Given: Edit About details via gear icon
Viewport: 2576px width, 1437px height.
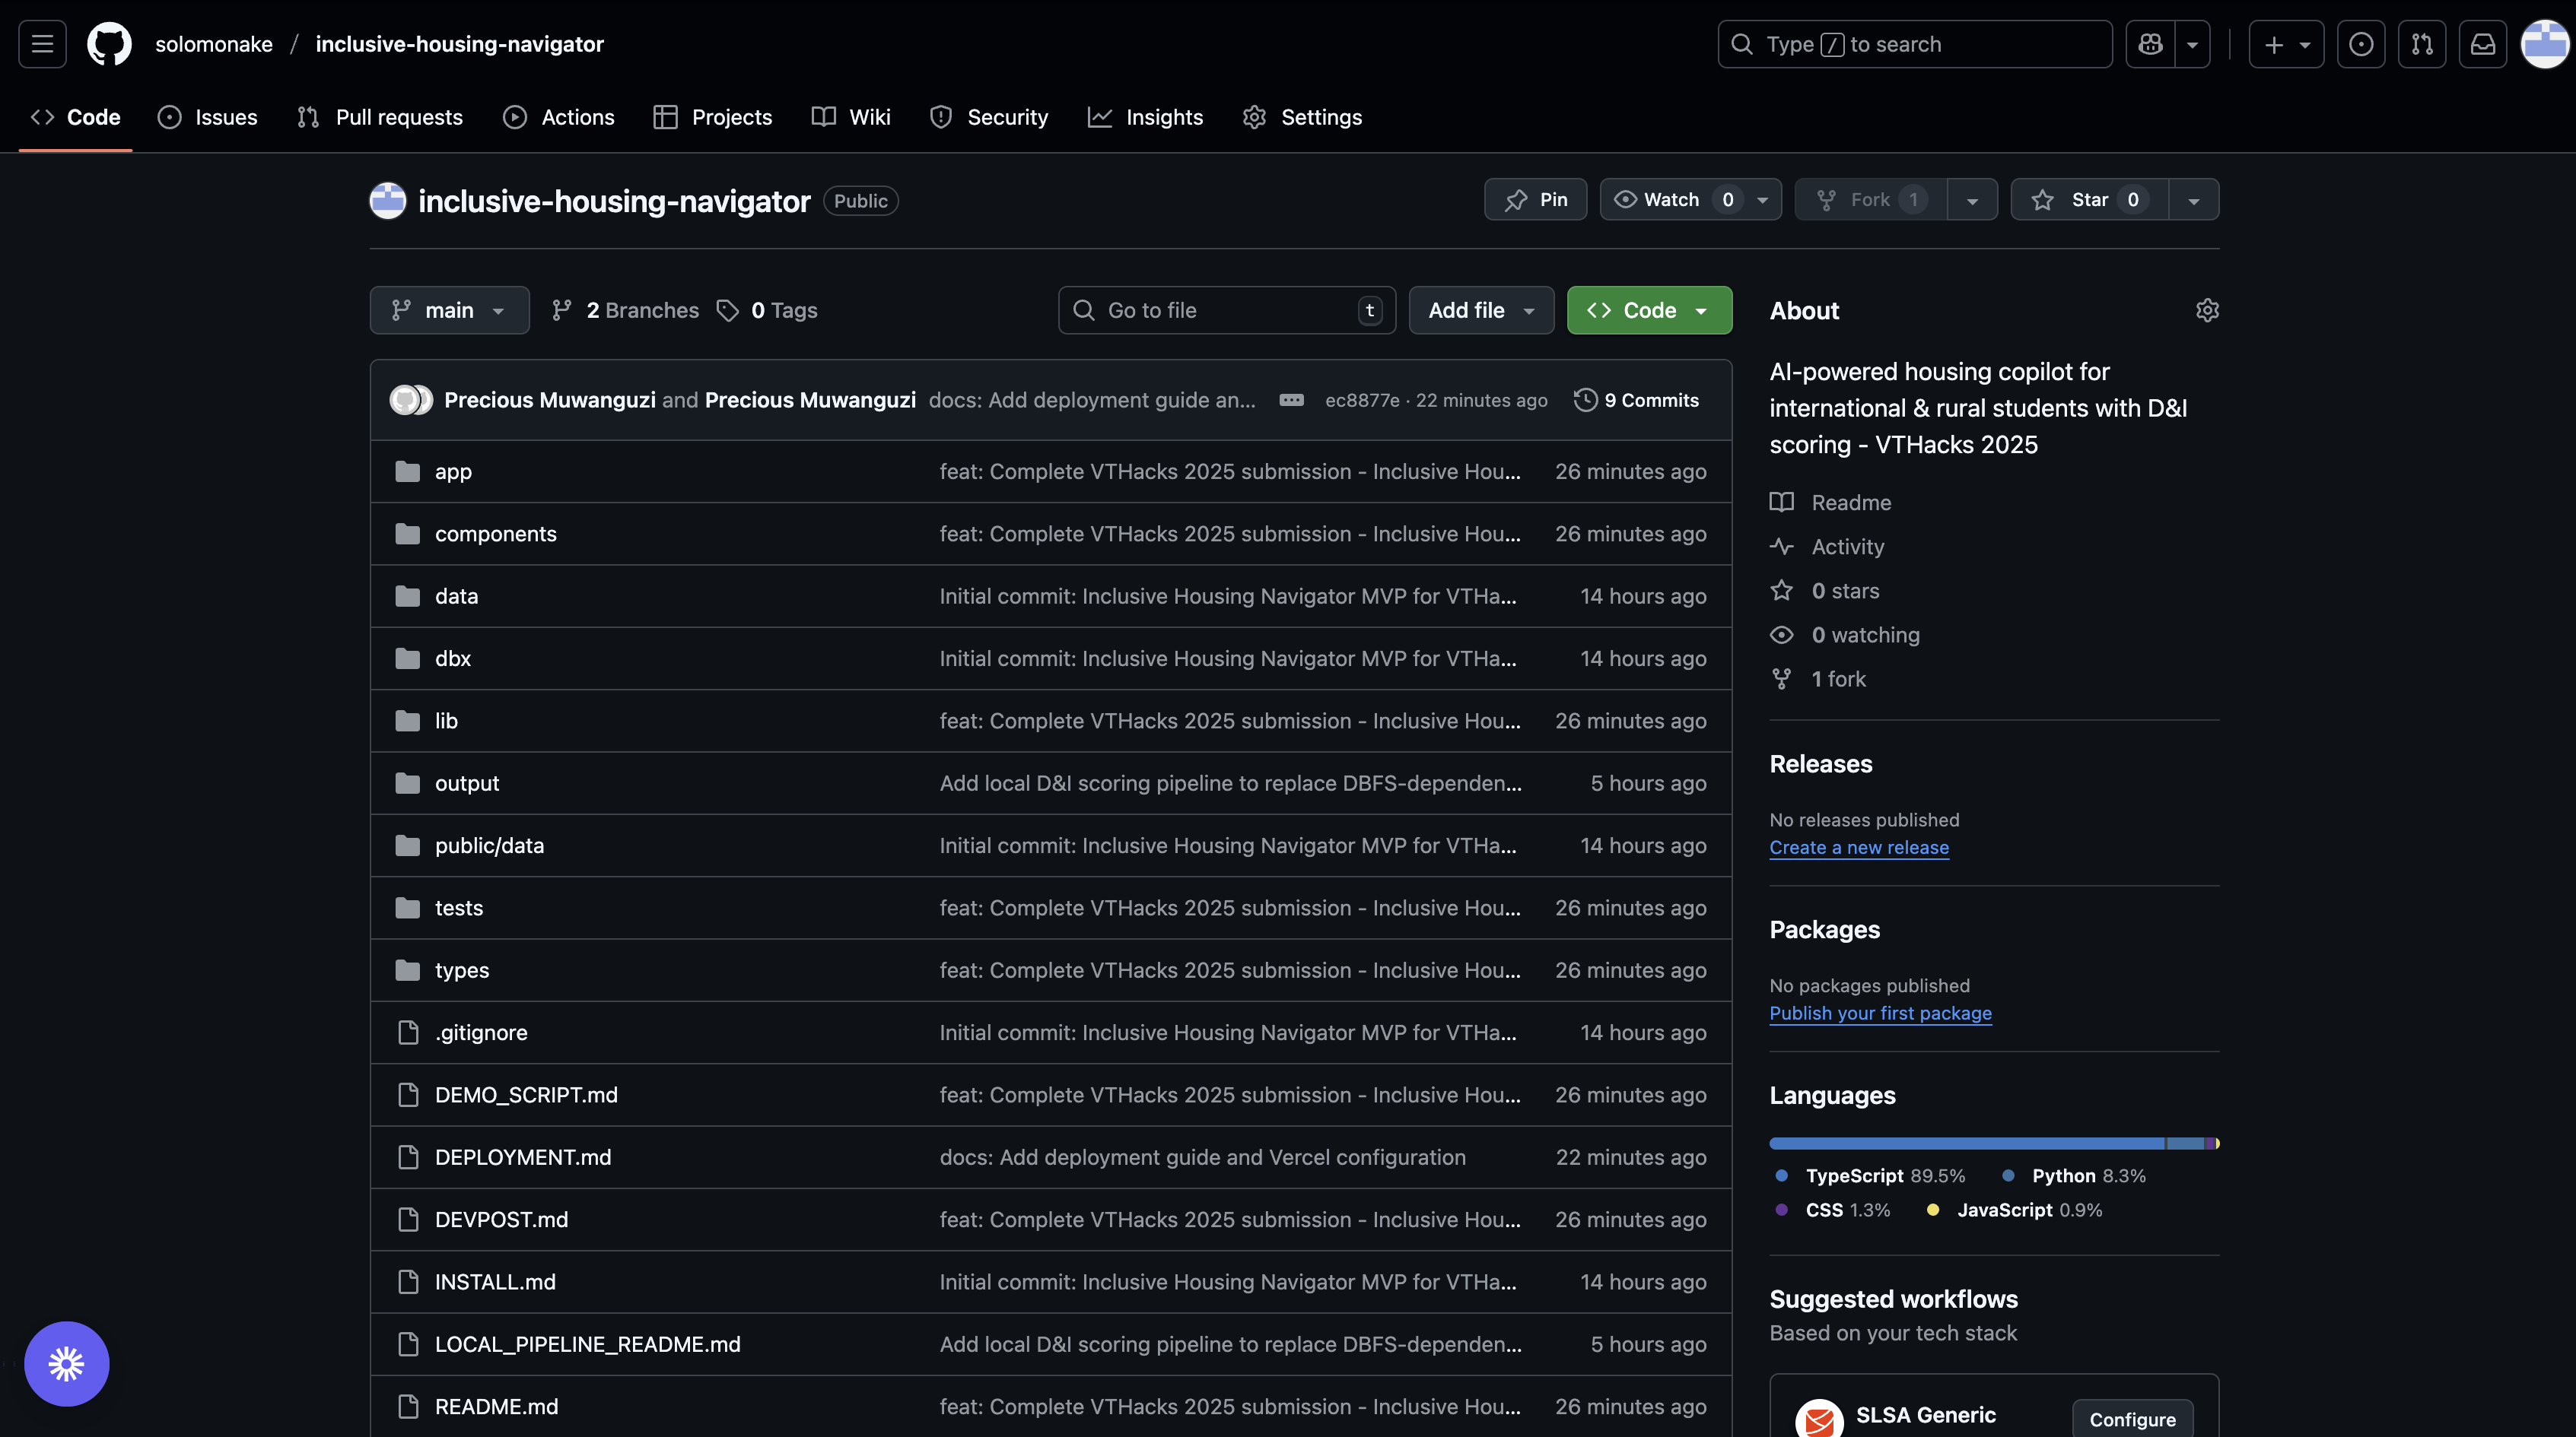Looking at the screenshot, I should click(2207, 311).
